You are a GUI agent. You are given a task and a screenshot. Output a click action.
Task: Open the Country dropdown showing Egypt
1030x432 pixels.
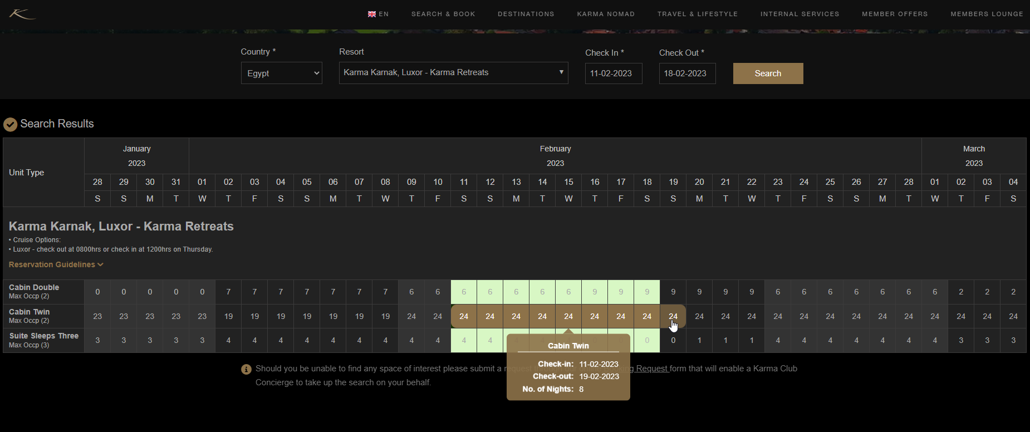(x=282, y=73)
